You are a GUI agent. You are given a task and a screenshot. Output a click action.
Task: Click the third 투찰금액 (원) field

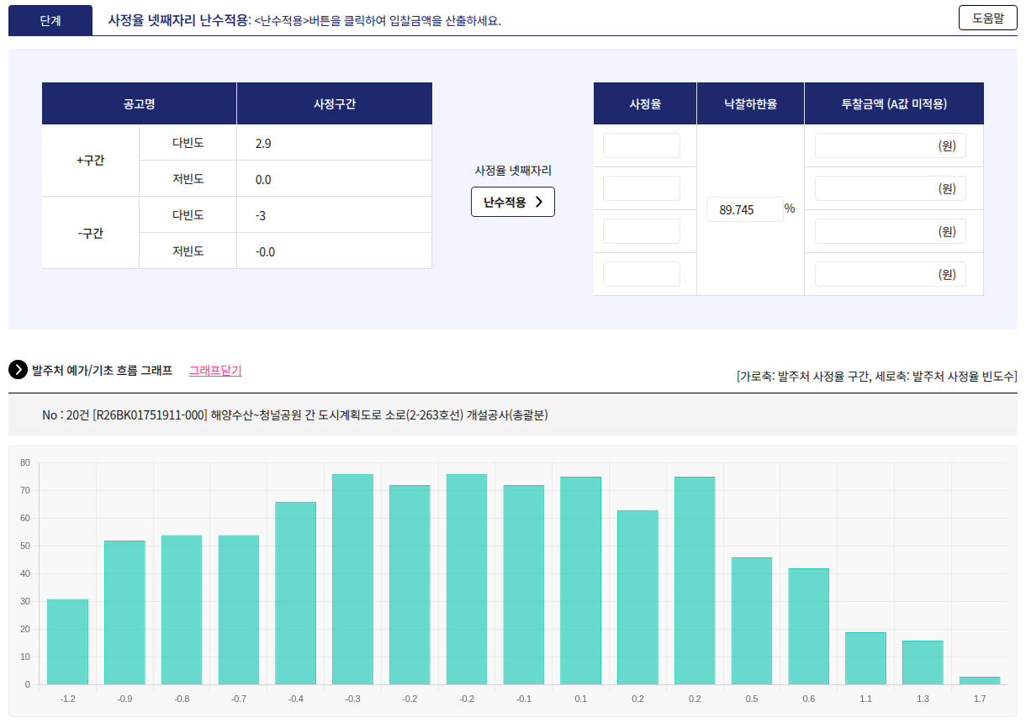click(891, 231)
